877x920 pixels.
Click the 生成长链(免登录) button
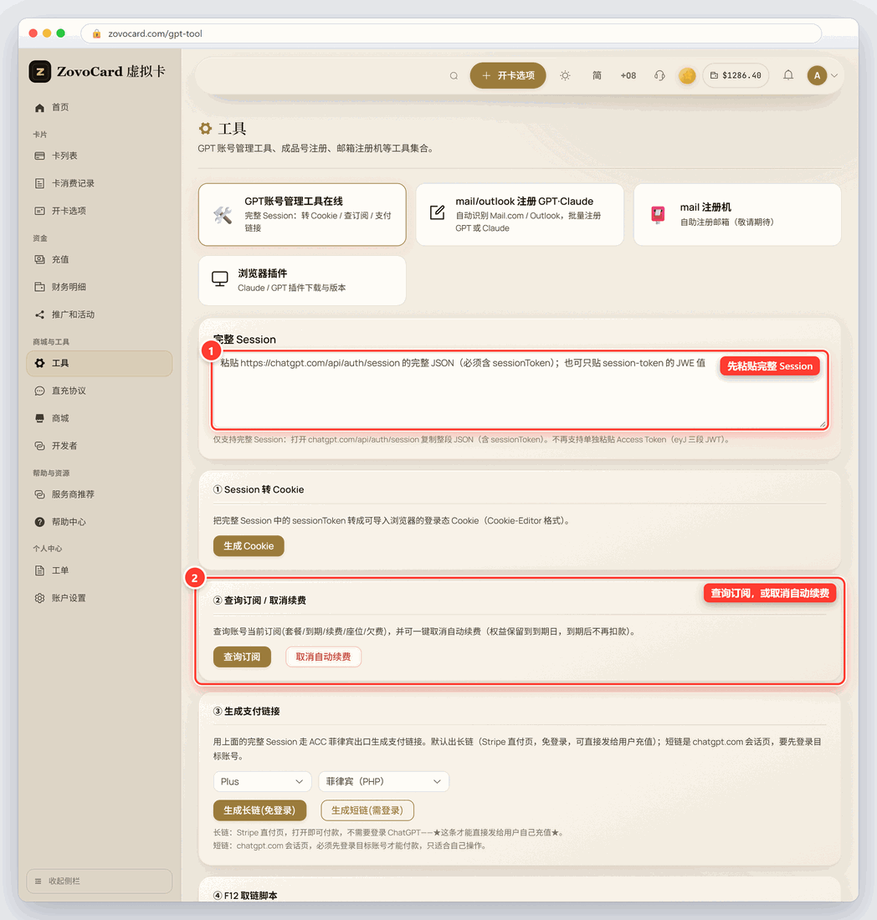tap(259, 811)
